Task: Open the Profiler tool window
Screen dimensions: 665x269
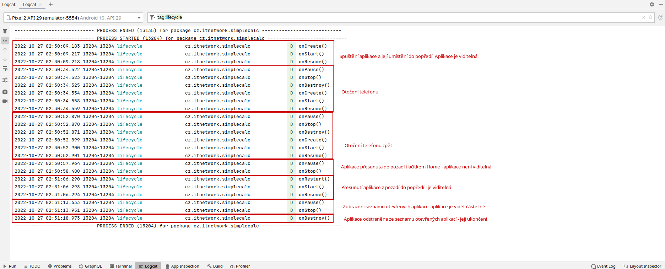Action: point(240,266)
